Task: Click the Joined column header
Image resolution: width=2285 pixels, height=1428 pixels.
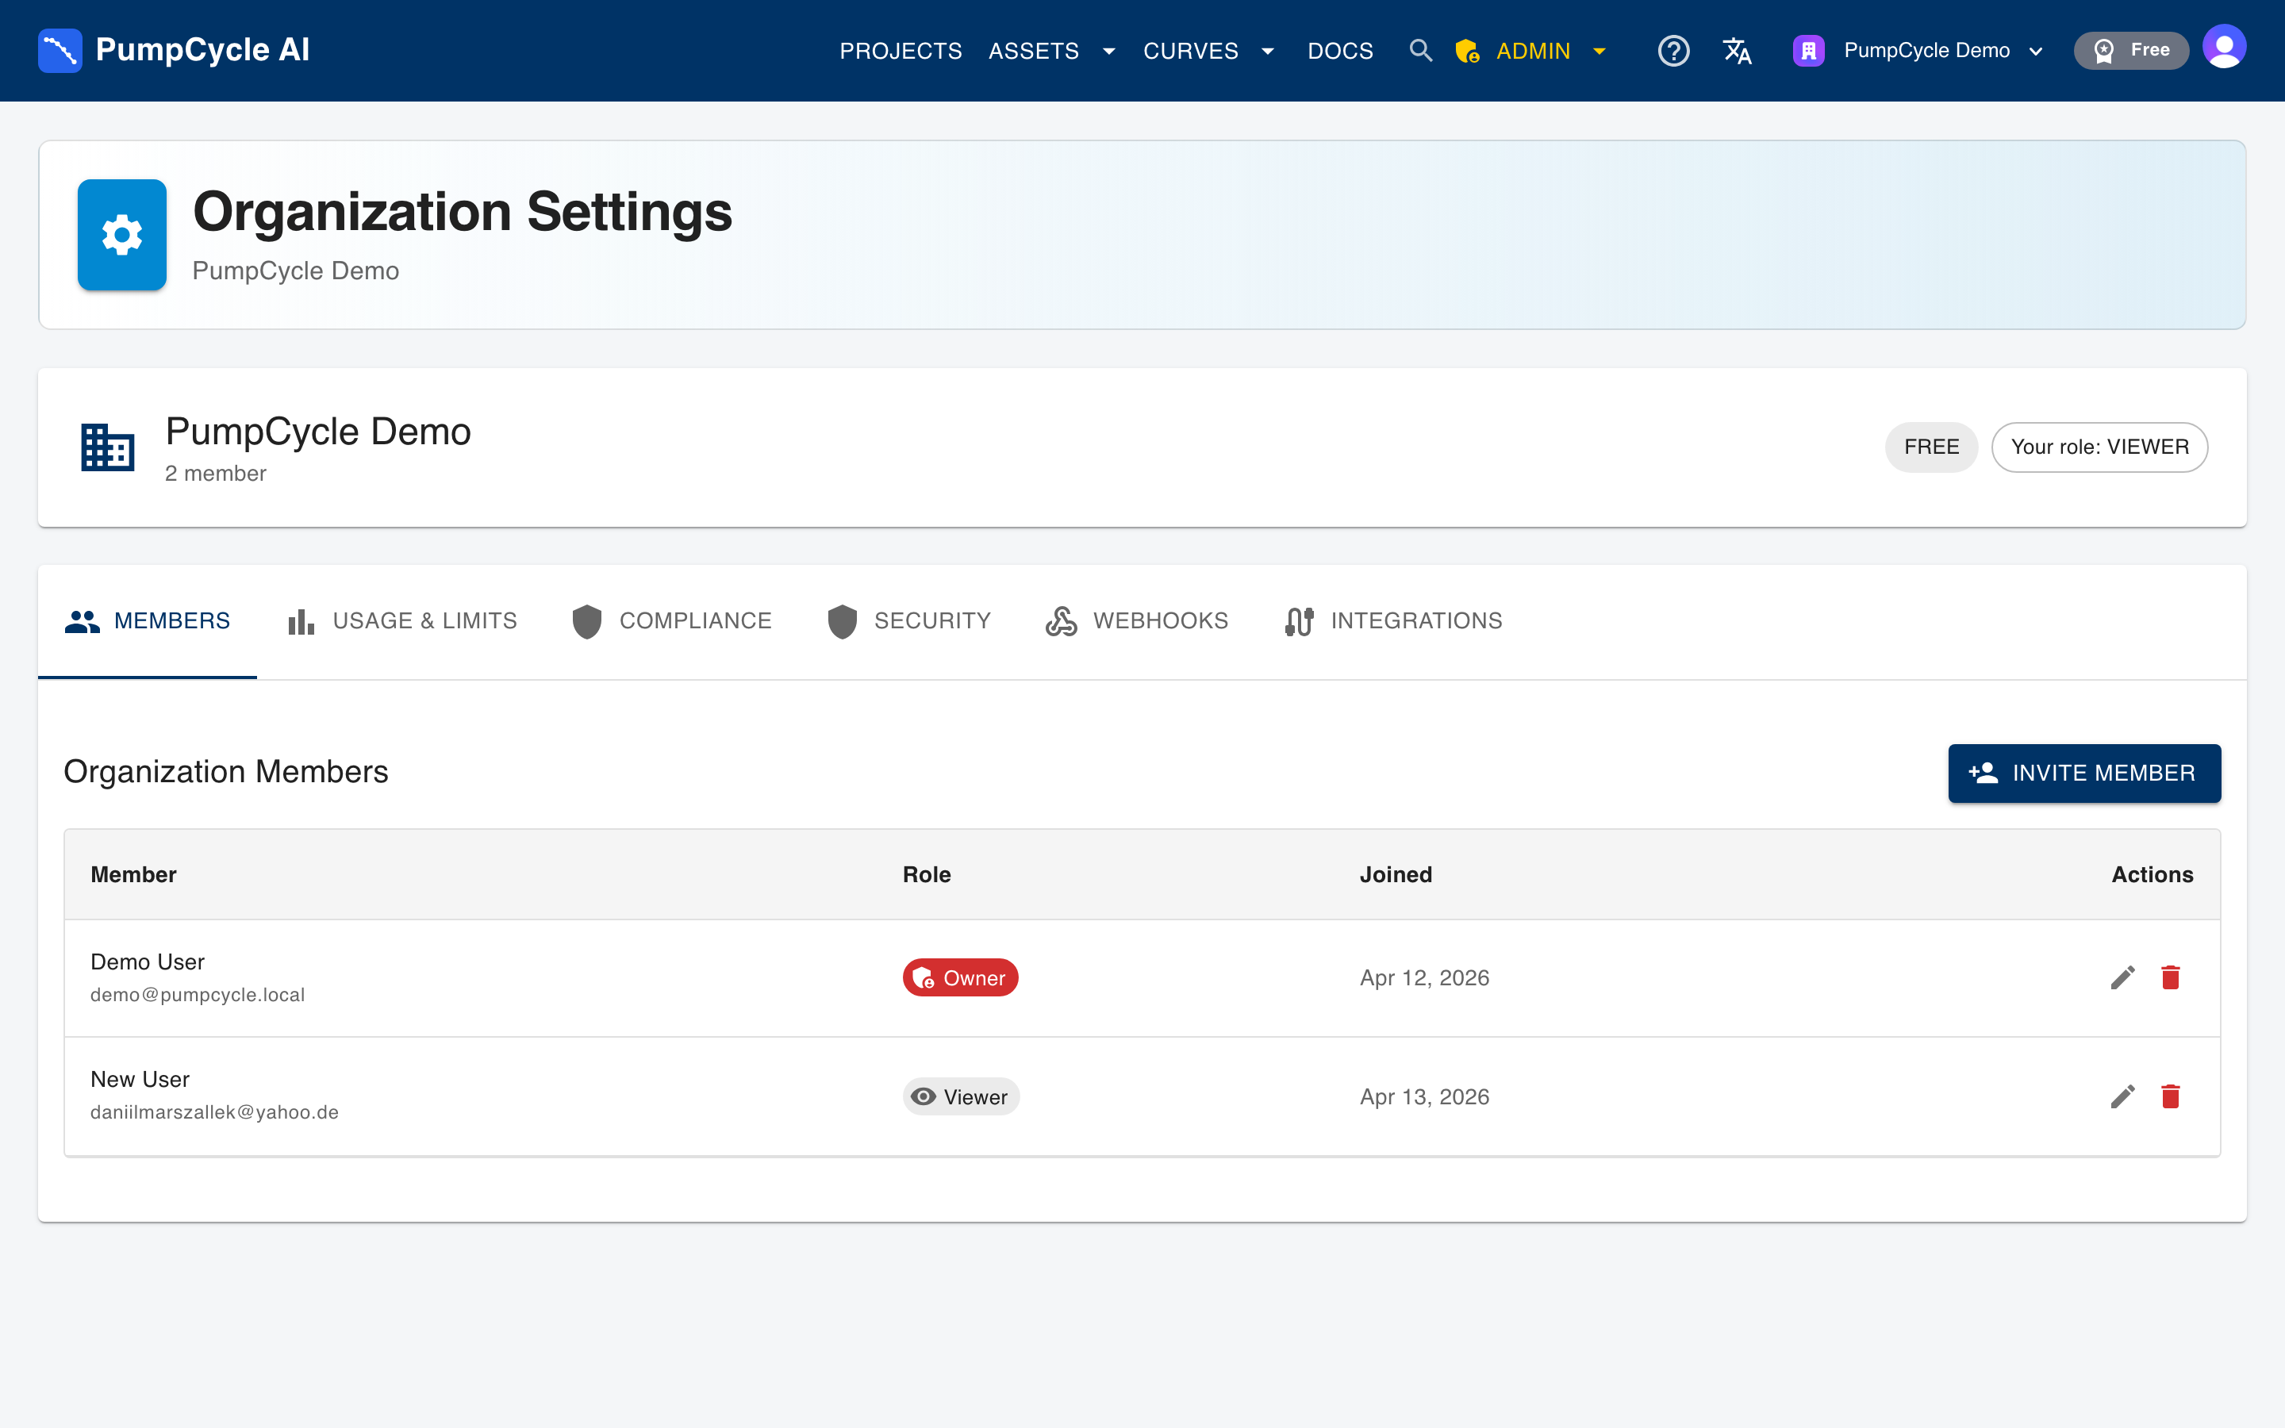Action: [x=1396, y=874]
